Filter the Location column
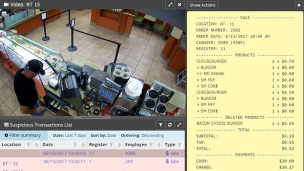Screen dimensions: 304x171 point(28,145)
